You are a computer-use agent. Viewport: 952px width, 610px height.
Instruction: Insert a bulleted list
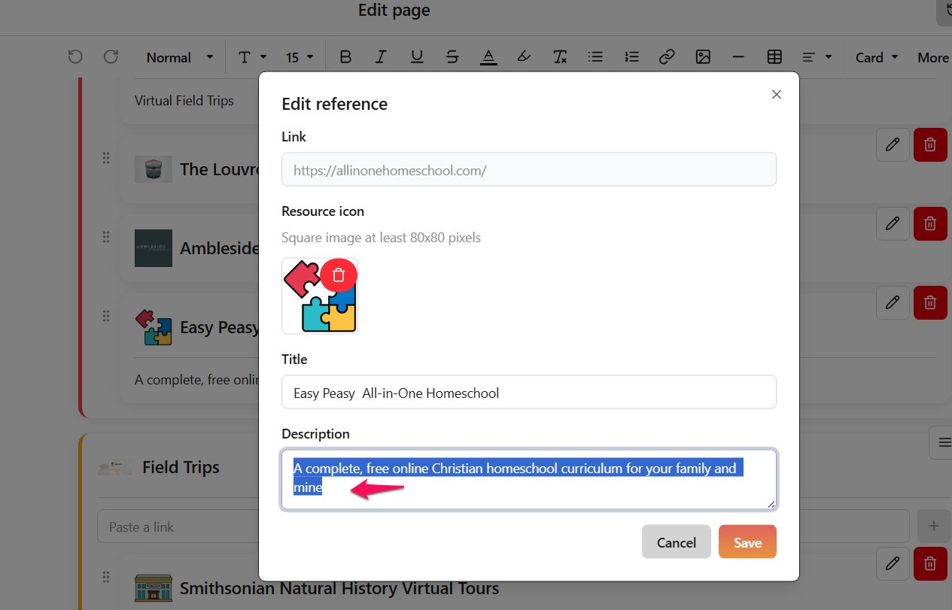pos(595,57)
